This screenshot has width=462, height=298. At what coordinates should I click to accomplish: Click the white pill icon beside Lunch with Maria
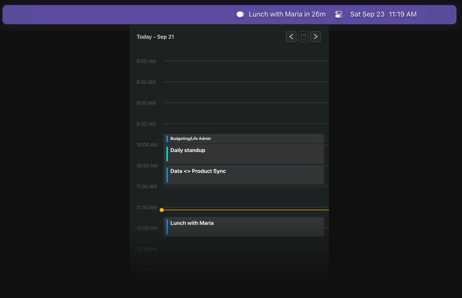240,14
